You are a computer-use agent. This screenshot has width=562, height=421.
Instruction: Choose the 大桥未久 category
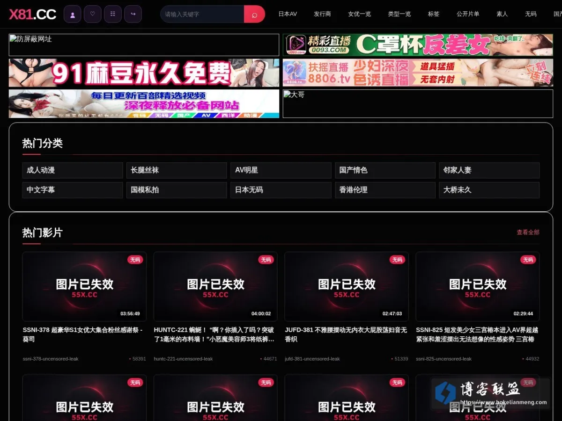(489, 190)
